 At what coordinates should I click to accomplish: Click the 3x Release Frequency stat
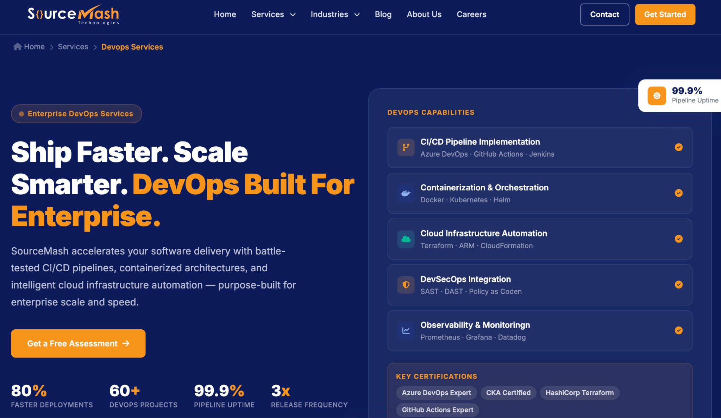(x=309, y=396)
